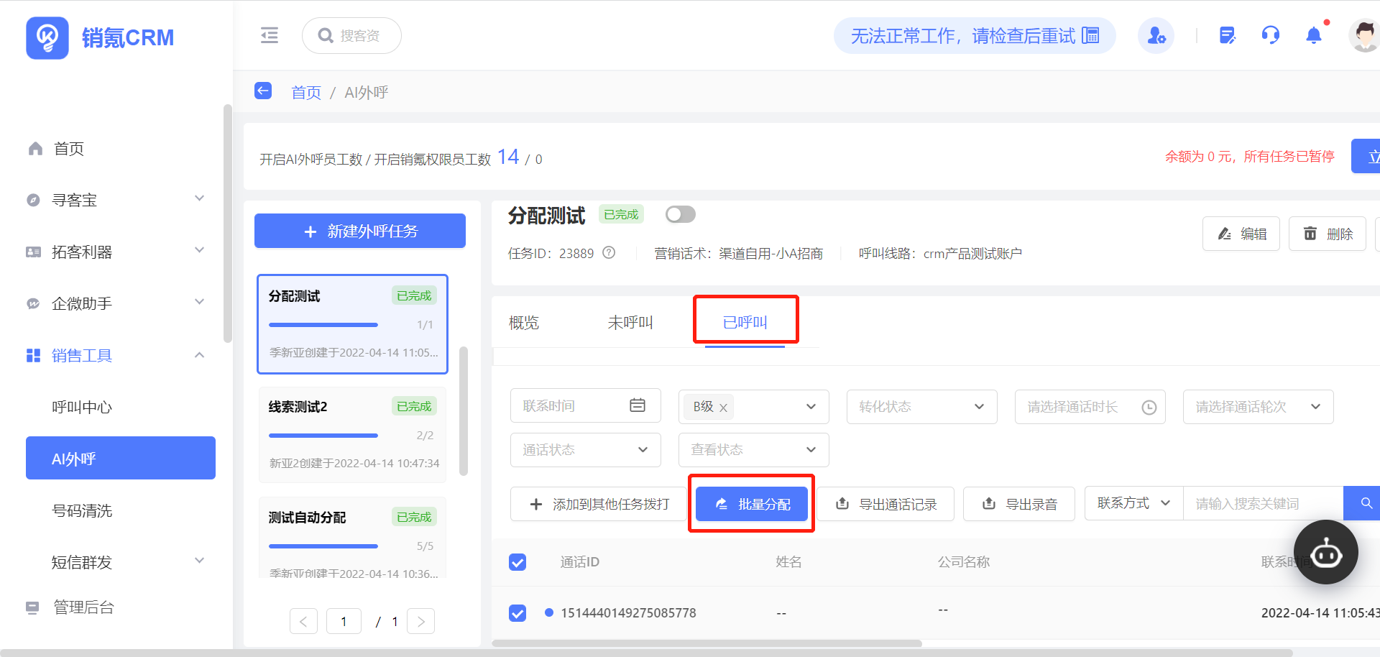Toggle the 分配测试 task switch
The height and width of the screenshot is (657, 1380).
680,214
